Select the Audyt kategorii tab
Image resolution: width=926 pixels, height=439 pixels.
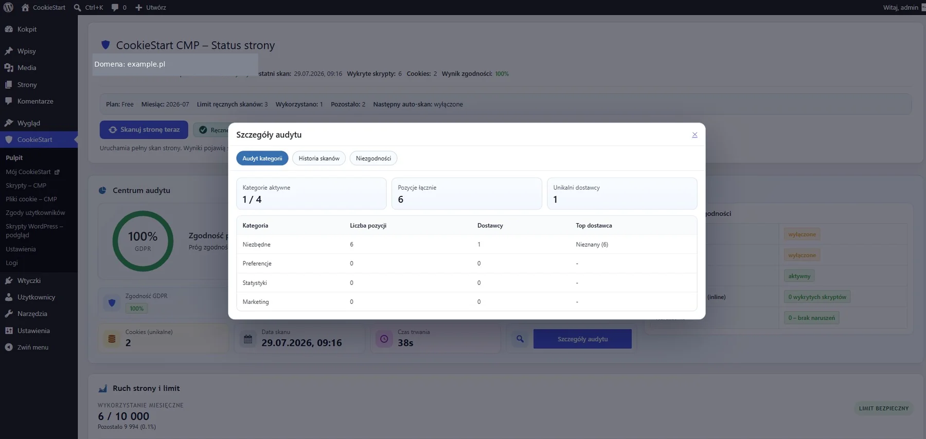[x=262, y=158]
